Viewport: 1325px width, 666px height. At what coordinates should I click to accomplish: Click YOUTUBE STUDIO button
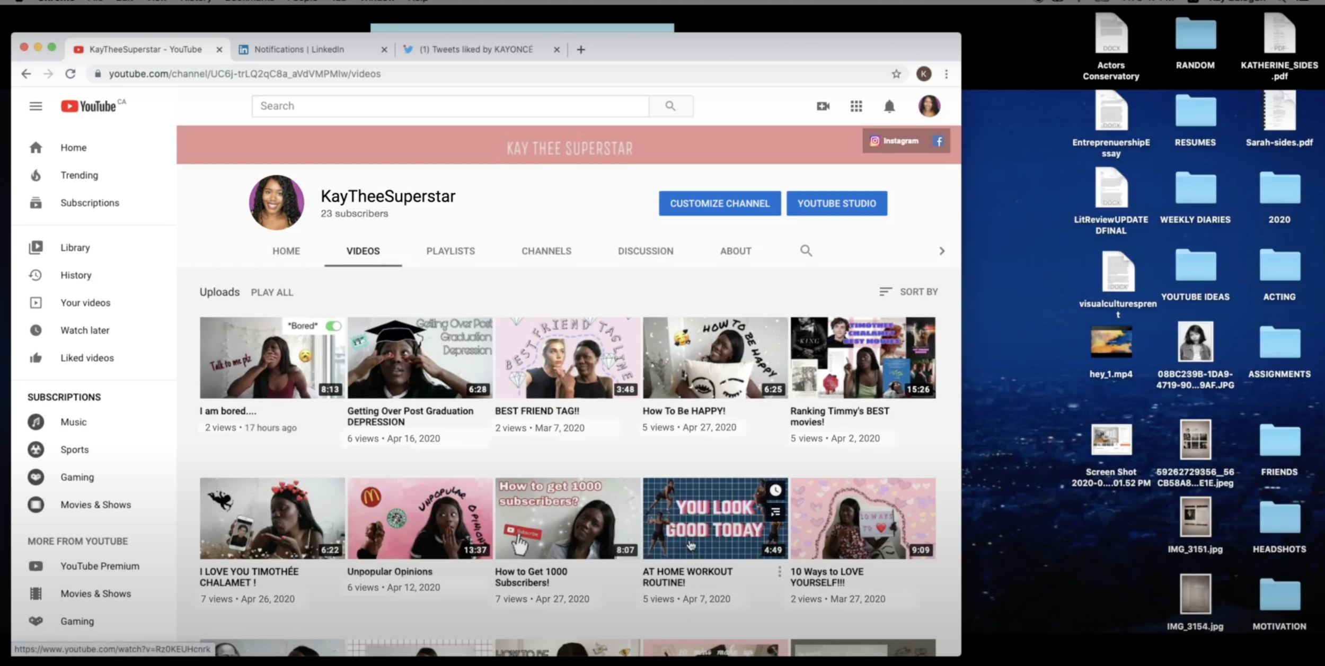[x=837, y=203]
